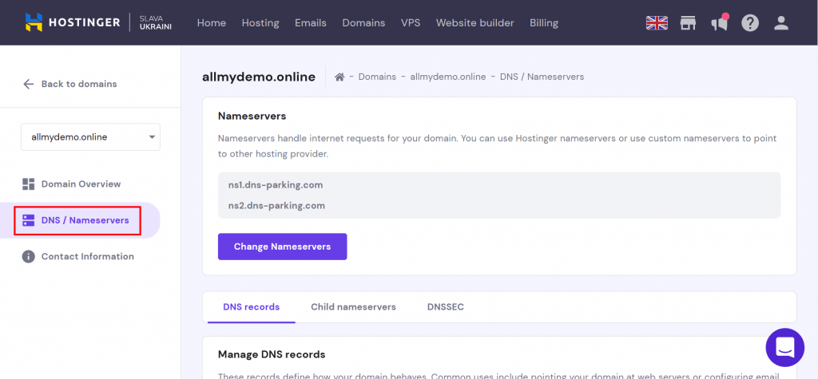Open the help question mark icon
Screen dimensions: 818x379
click(x=750, y=22)
